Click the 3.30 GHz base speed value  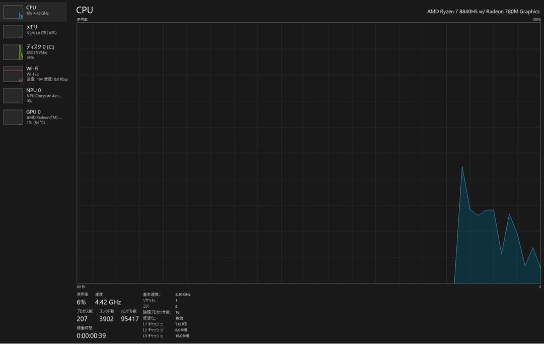pos(183,294)
